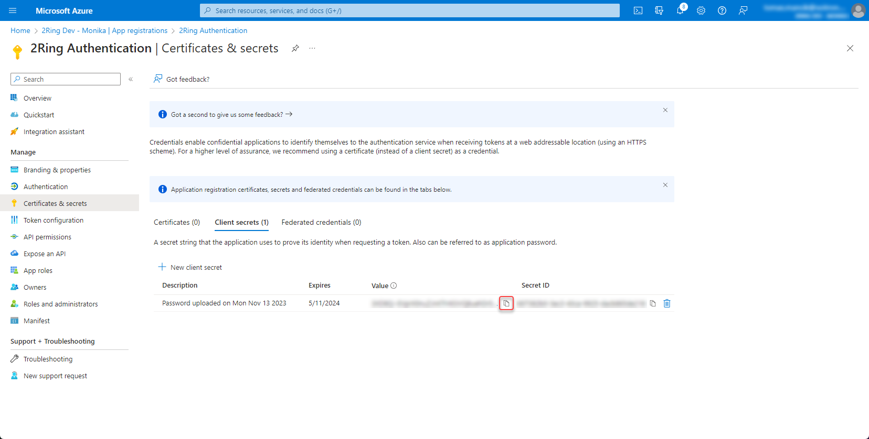Copy the client secret value to clipboard

point(506,303)
